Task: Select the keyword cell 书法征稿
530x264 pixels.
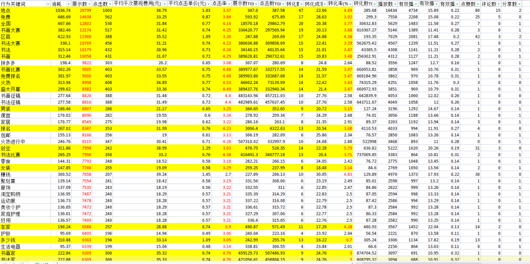Action: pos(26,103)
